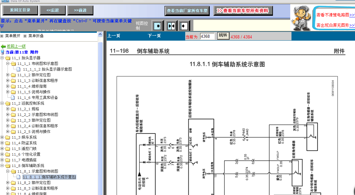Select 11_1_4 维修指南 tree item
Viewport: 355px width, 195px height.
(x=32, y=86)
